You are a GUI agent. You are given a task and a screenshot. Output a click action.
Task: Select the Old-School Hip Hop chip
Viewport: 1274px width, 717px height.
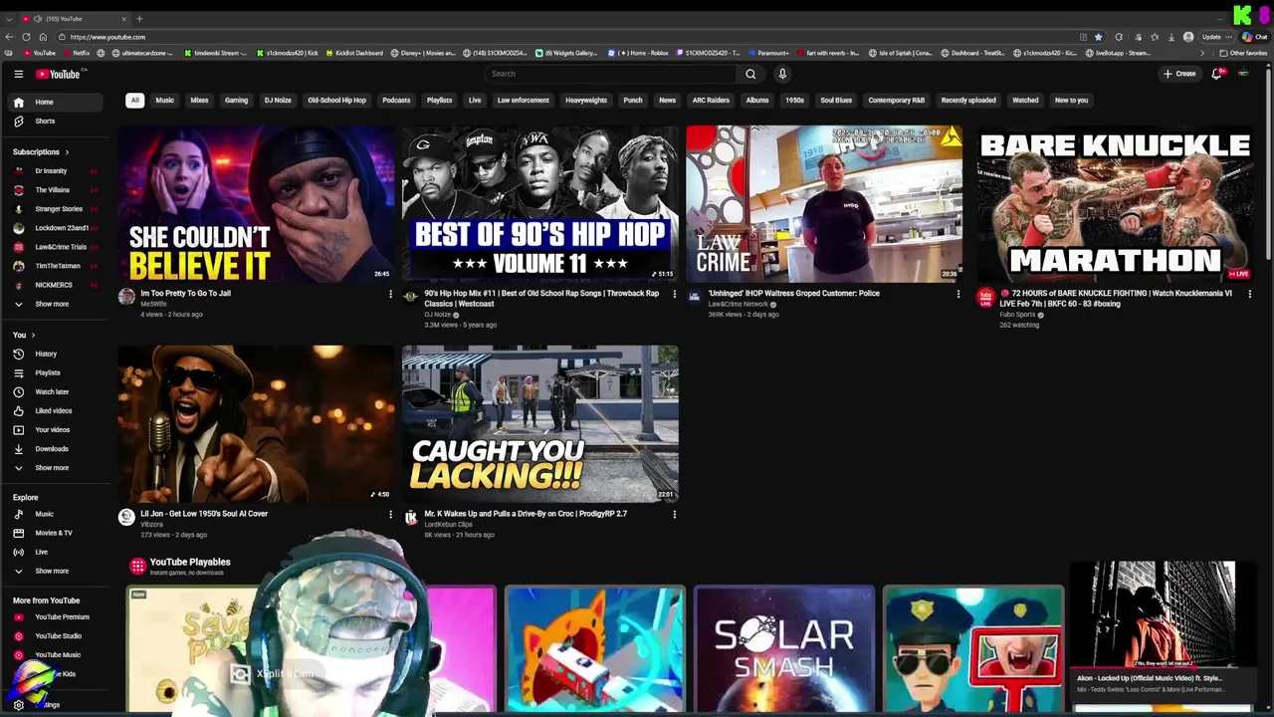click(336, 100)
